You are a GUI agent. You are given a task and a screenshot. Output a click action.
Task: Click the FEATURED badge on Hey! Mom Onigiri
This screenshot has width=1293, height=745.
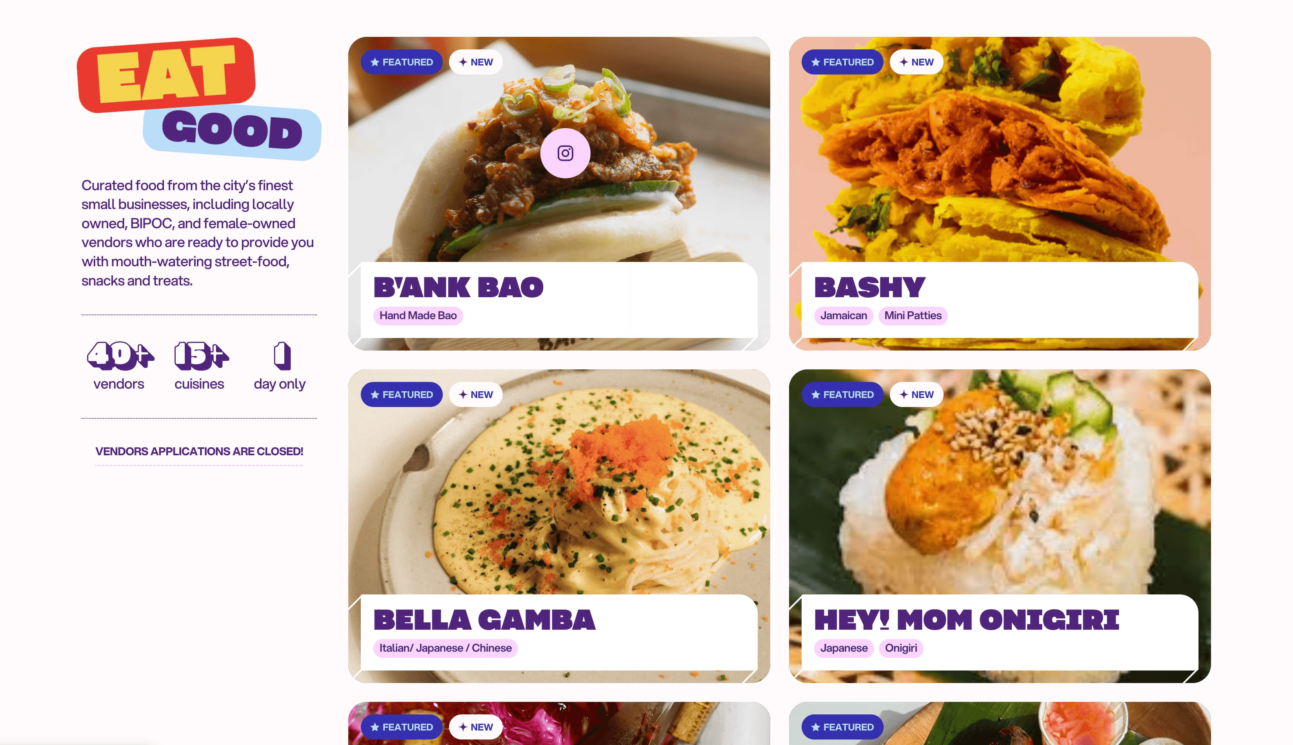(842, 394)
